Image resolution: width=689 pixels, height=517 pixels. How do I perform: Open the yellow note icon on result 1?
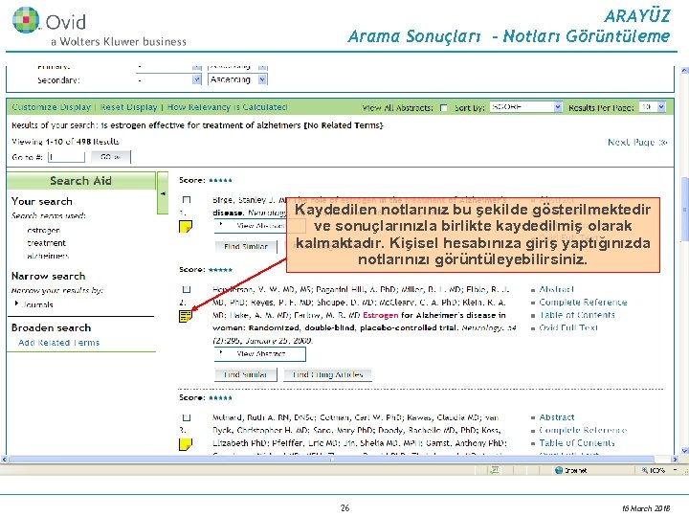click(x=186, y=227)
